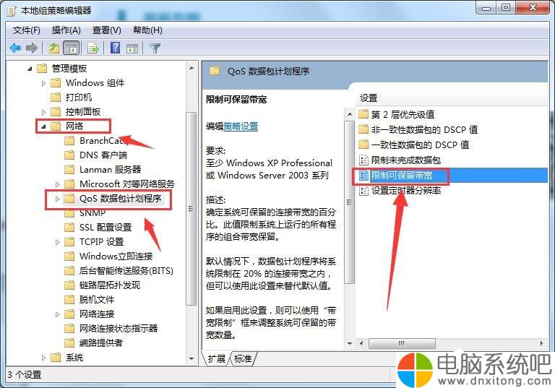Expand the Windows 组件 folder node
555x388 pixels.
(43, 83)
